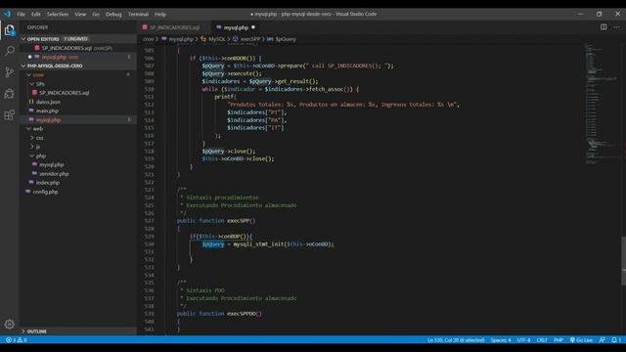Open the Edit menu
The height and width of the screenshot is (352, 626).
(x=36, y=14)
